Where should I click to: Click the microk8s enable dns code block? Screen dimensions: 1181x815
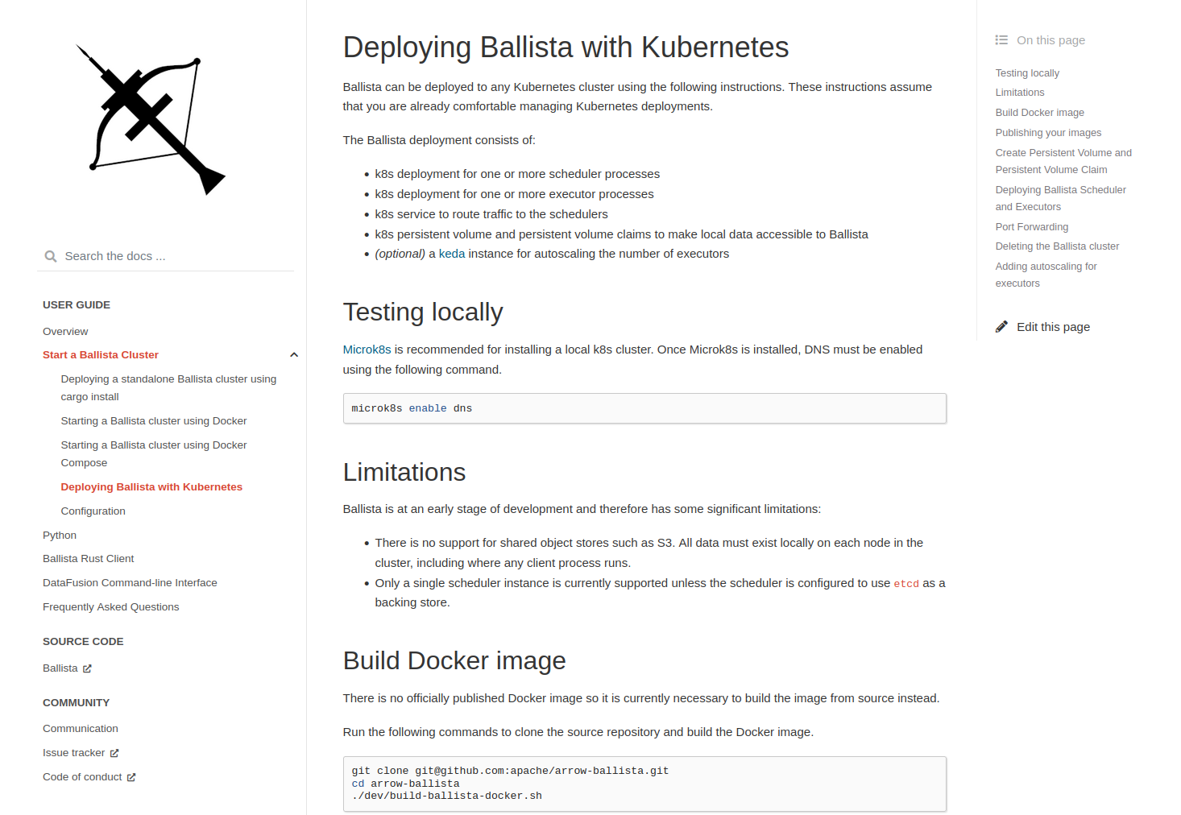click(x=644, y=408)
